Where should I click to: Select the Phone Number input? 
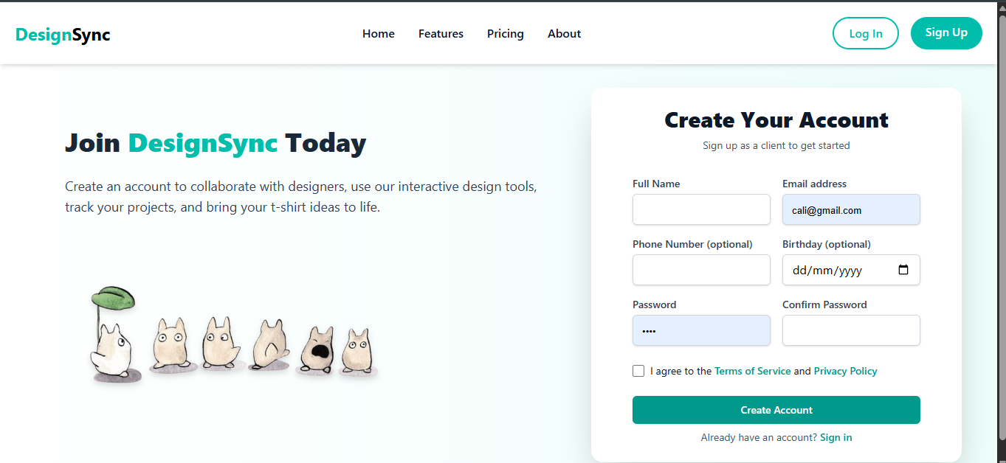pos(701,271)
